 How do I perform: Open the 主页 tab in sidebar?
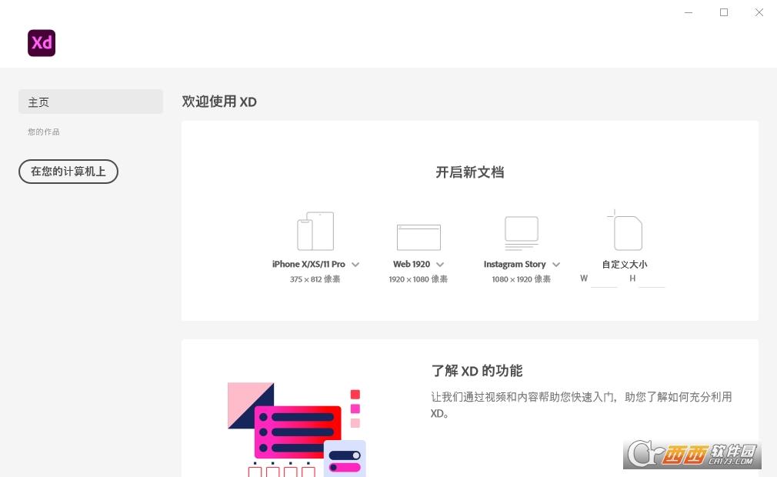pos(91,102)
